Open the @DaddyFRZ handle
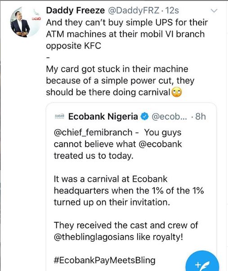Screen dimensions: 228x271 point(134,10)
